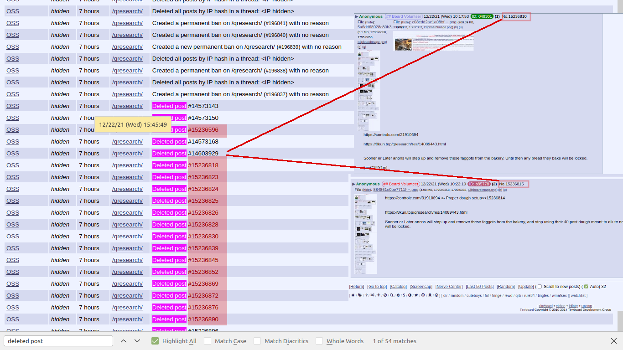Open the [Nerve Center] link
The image size is (623, 350).
click(x=449, y=287)
